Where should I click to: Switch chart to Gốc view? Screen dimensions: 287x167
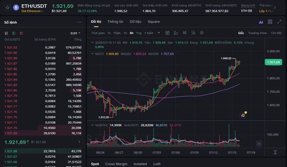click(x=241, y=33)
